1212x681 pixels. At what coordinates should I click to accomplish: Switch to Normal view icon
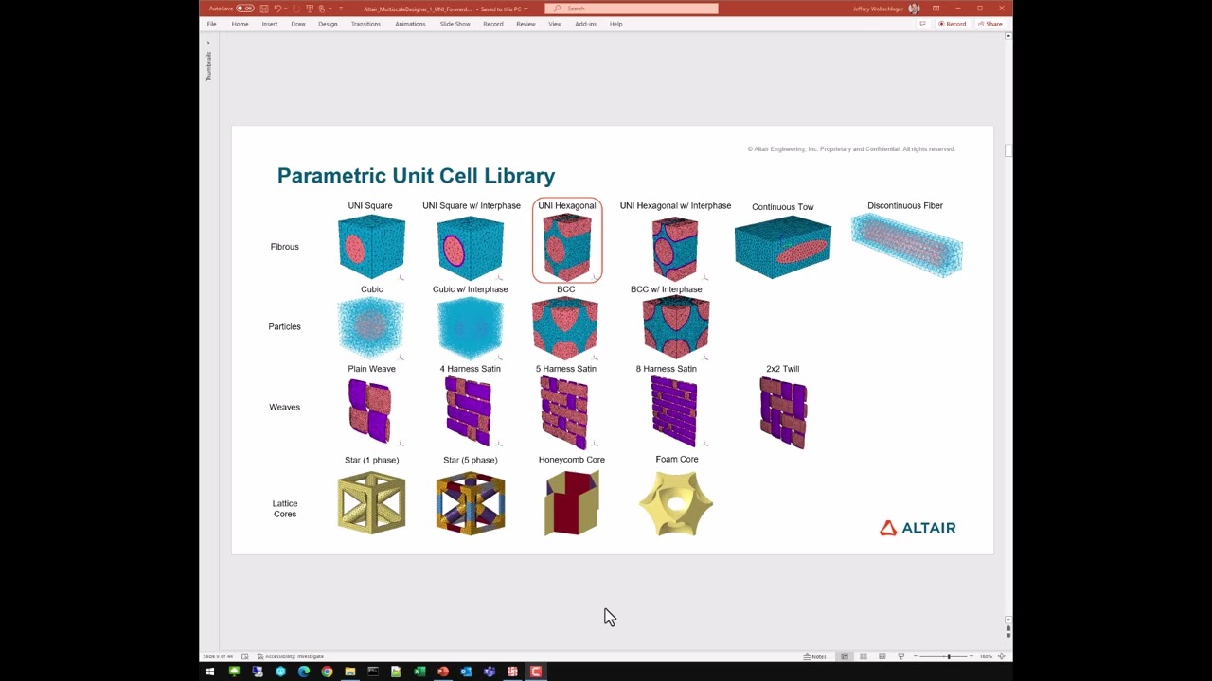coord(845,656)
